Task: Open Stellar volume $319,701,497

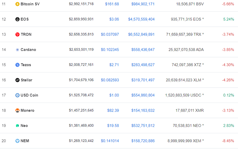Action: 143,80
